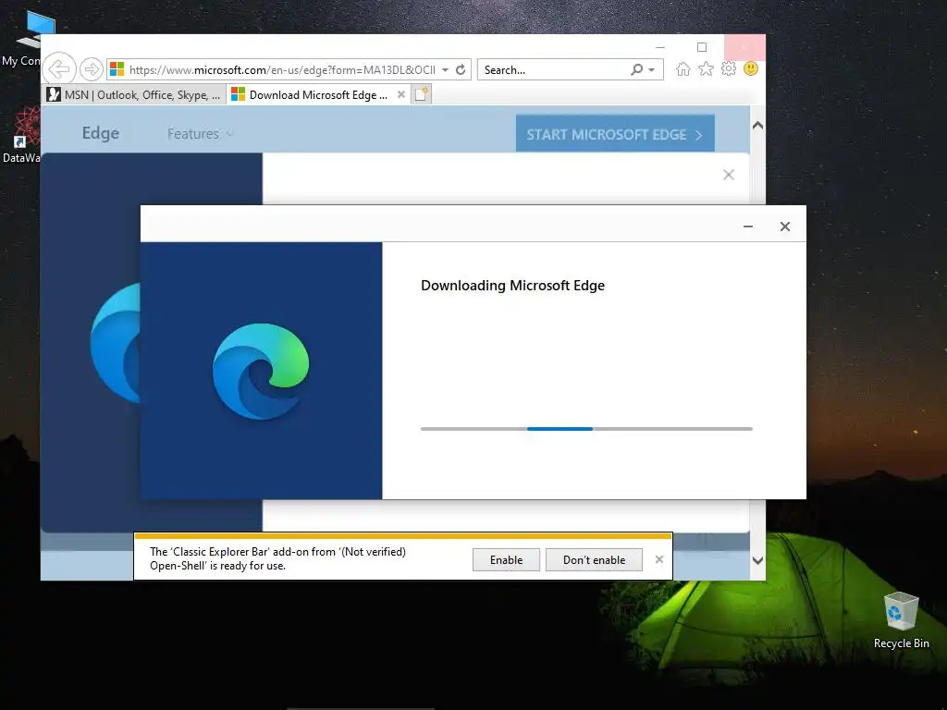Close the Downloading Microsoft Edge dialog
Viewport: 947px width, 710px height.
[784, 226]
